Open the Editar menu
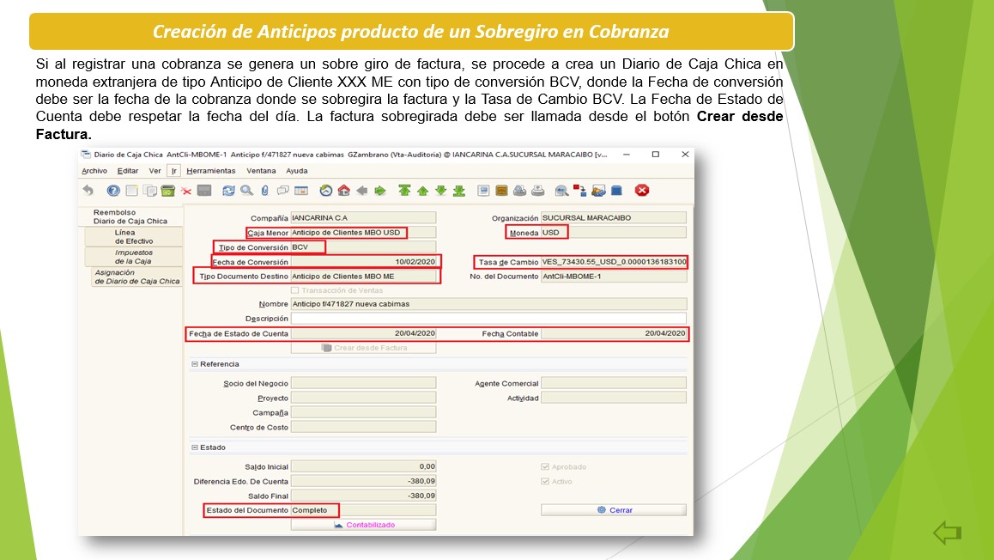Image resolution: width=994 pixels, height=560 pixels. (x=127, y=171)
